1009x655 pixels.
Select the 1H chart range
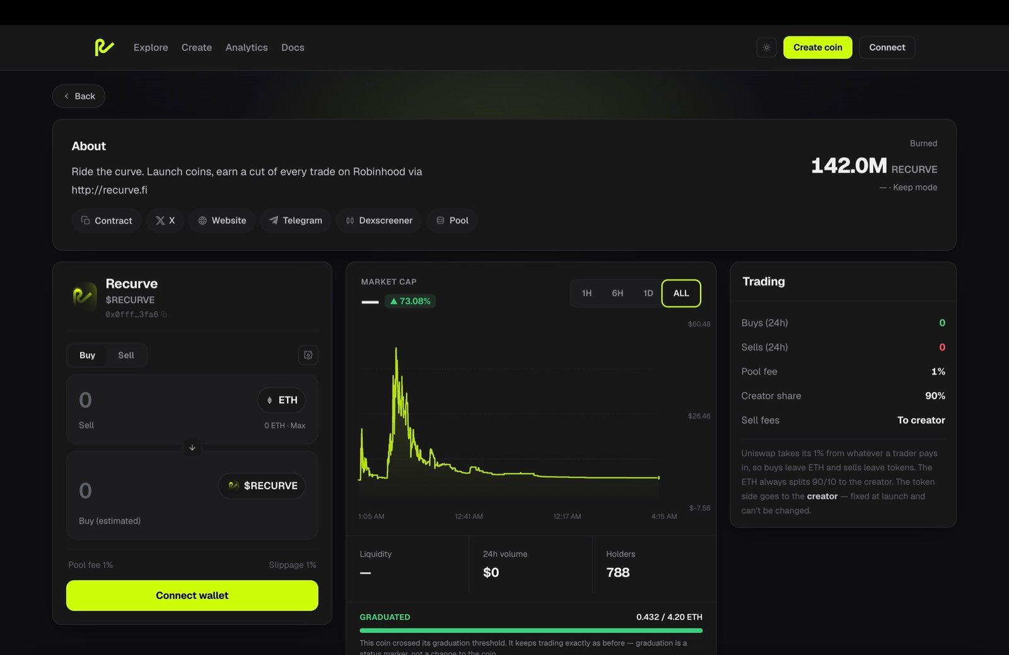586,293
